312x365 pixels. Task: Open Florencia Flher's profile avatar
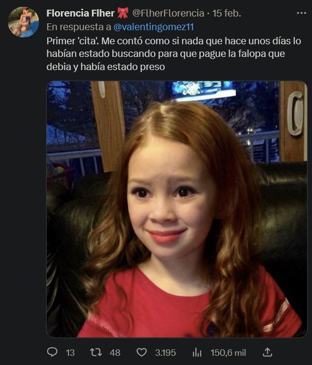pyautogui.click(x=23, y=22)
